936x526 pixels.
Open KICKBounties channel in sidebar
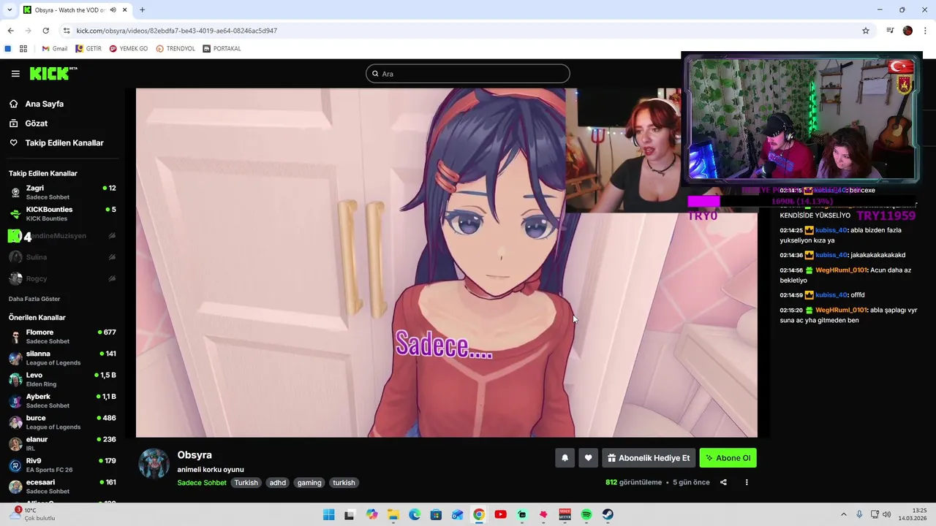point(62,213)
